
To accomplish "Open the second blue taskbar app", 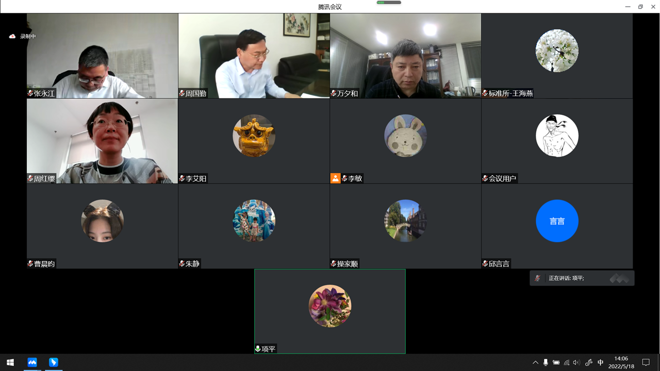I will pos(53,362).
